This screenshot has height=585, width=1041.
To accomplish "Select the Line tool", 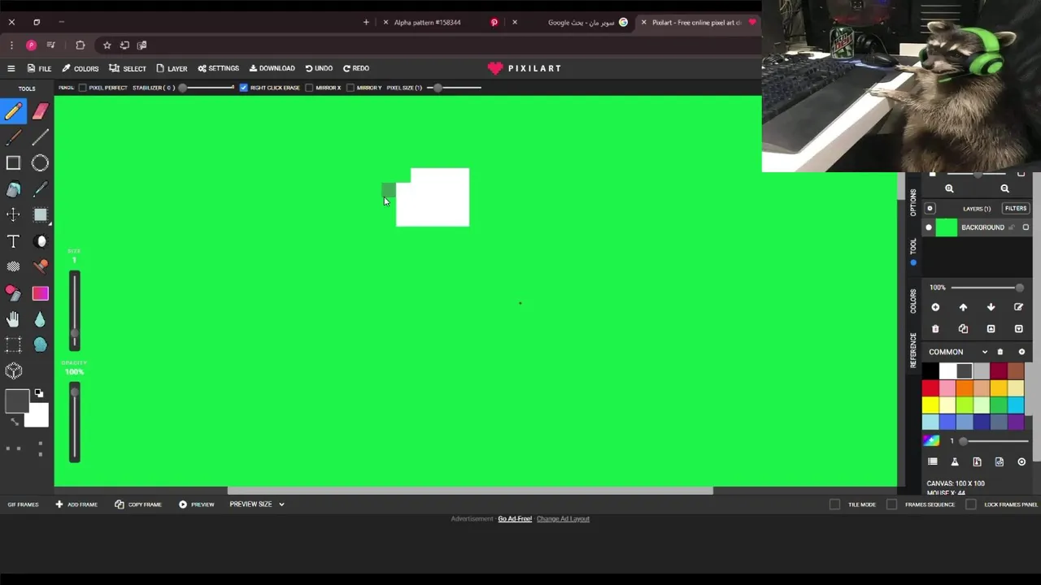I will coord(40,137).
